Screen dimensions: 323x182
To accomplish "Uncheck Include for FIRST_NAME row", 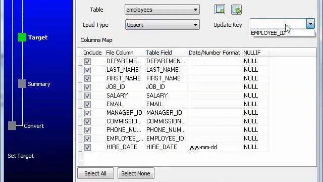I will [87, 78].
